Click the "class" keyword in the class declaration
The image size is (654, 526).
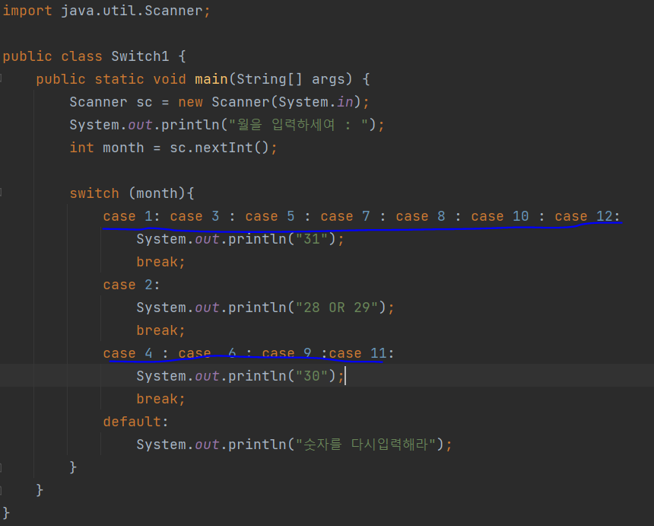[x=82, y=56]
